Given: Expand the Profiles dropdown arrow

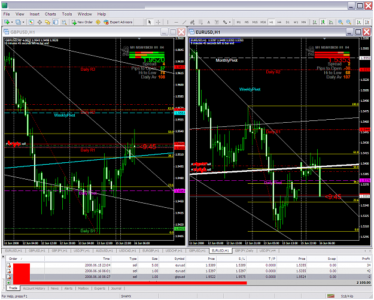Looking at the screenshot, I should click(x=23, y=22).
